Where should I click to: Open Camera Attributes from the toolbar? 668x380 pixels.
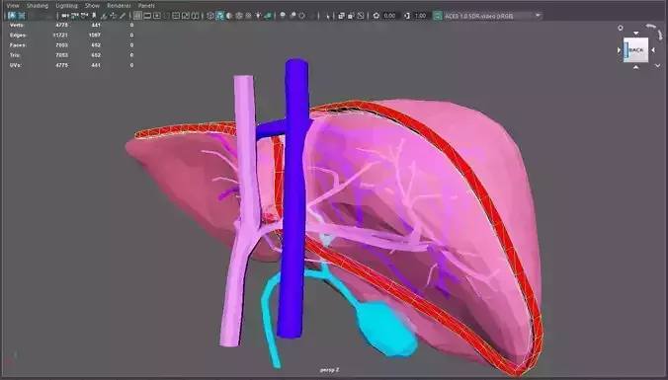84,16
